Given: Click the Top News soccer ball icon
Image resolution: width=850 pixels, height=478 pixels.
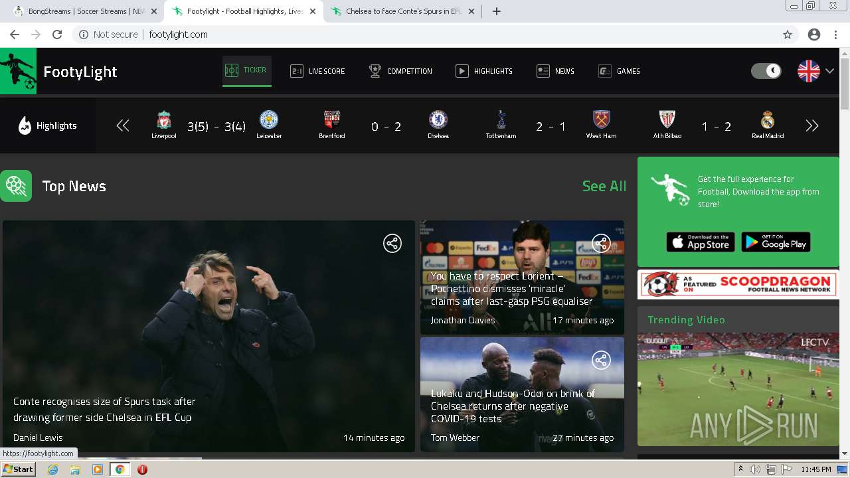Looking at the screenshot, I should [x=16, y=186].
